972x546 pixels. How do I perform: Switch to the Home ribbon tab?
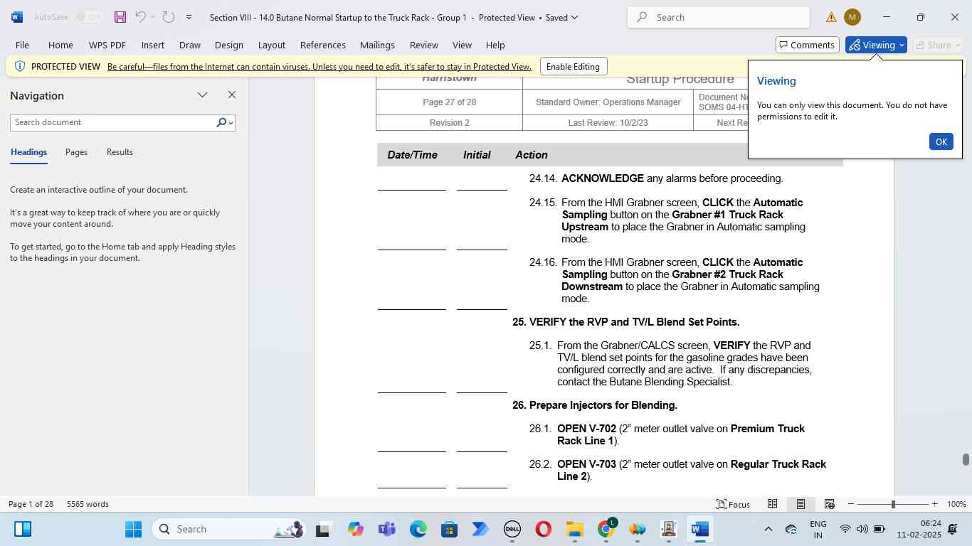pos(60,45)
